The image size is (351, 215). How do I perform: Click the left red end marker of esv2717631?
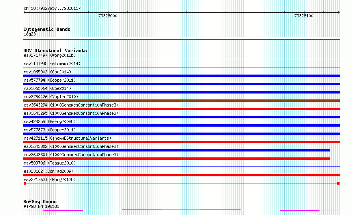point(25,183)
